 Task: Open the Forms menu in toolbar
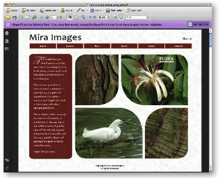[97, 10]
